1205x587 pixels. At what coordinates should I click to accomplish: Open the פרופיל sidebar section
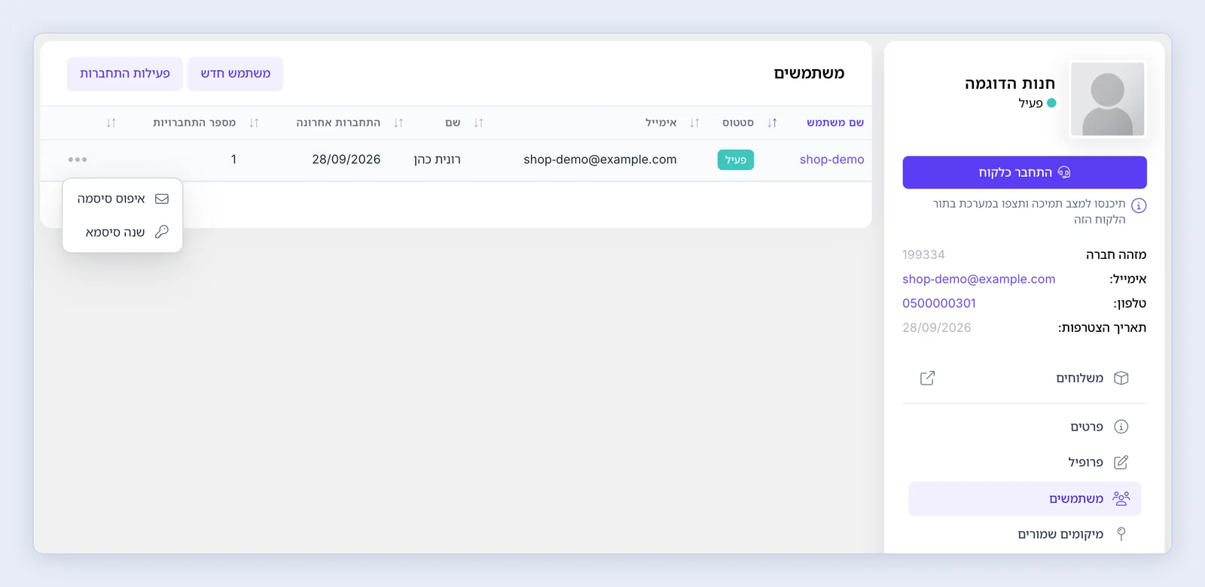click(1025, 462)
